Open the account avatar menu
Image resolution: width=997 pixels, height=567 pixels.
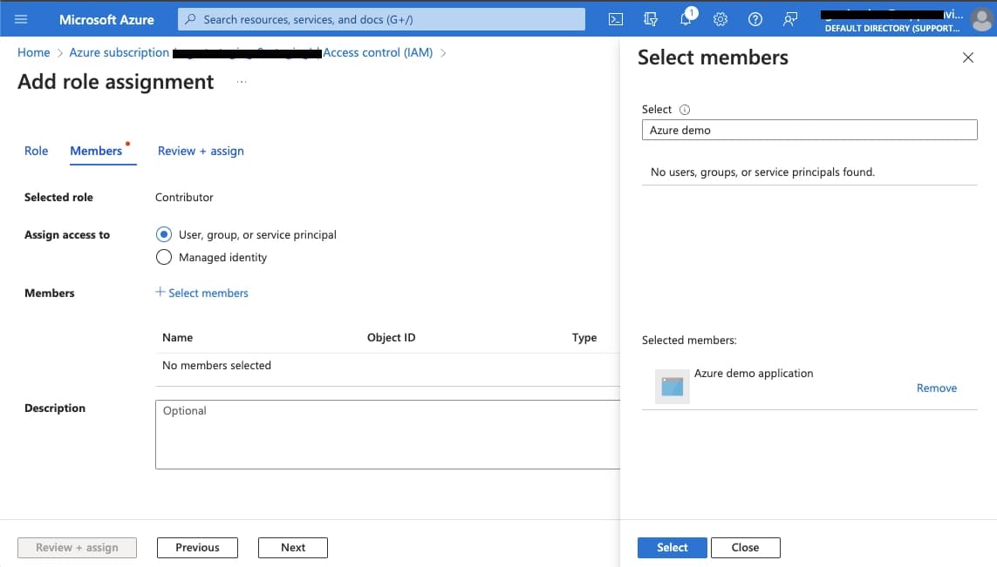pos(981,19)
